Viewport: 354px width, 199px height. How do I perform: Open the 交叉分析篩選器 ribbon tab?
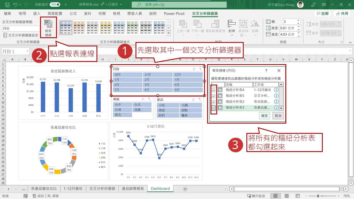pyautogui.click(x=205, y=14)
